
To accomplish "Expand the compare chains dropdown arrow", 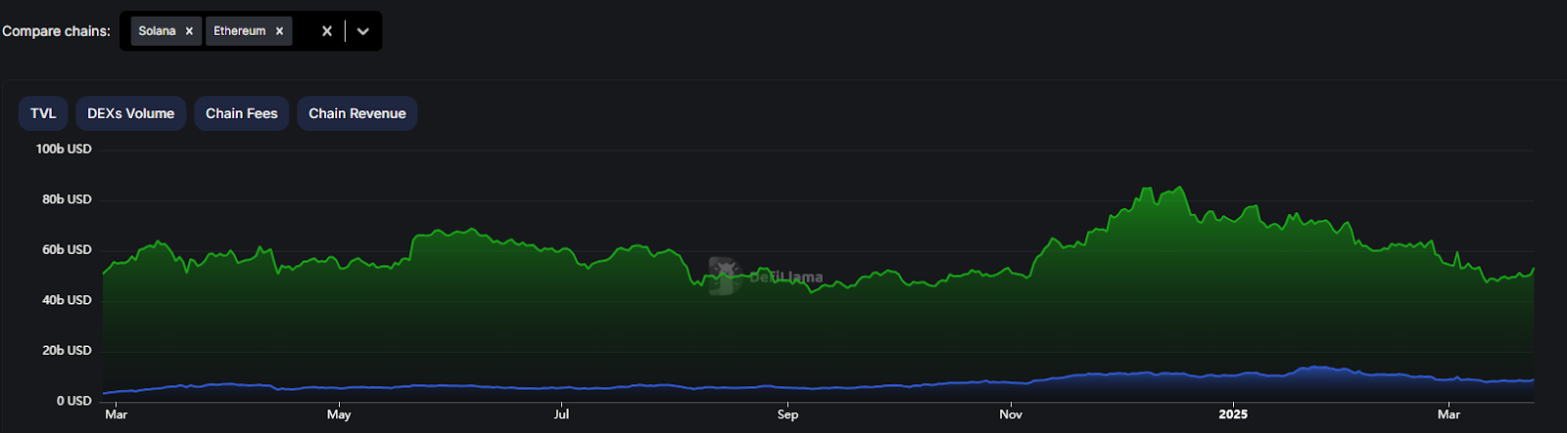I will point(363,31).
